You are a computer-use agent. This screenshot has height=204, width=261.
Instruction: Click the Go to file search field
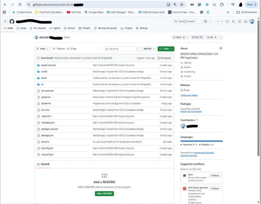pyautogui.click(x=122, y=49)
